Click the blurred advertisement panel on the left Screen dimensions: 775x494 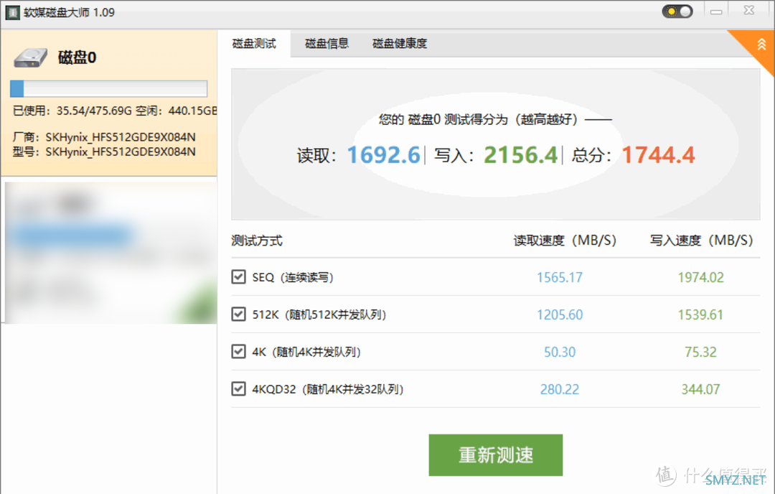111,253
